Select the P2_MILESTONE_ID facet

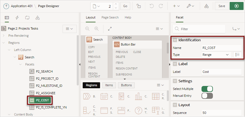(49, 86)
